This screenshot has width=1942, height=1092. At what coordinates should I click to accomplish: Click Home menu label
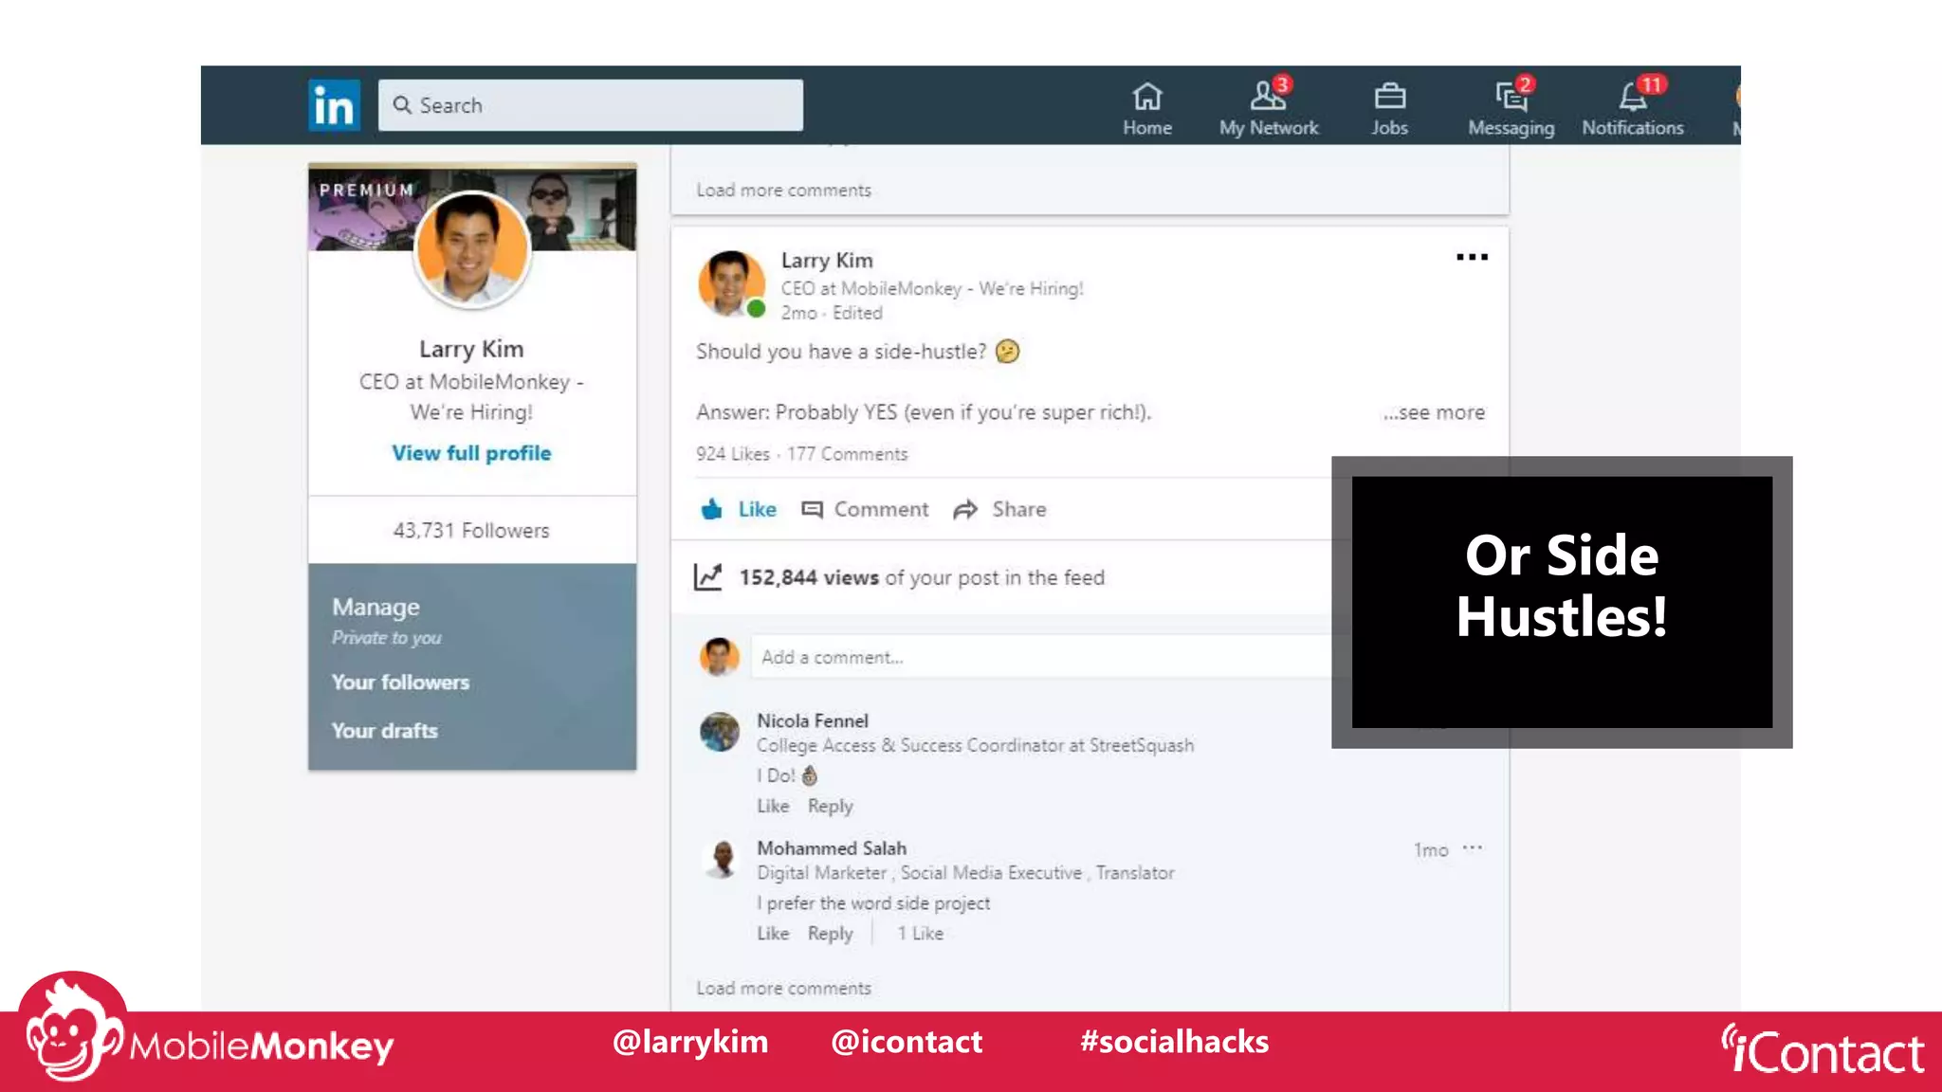click(1147, 127)
